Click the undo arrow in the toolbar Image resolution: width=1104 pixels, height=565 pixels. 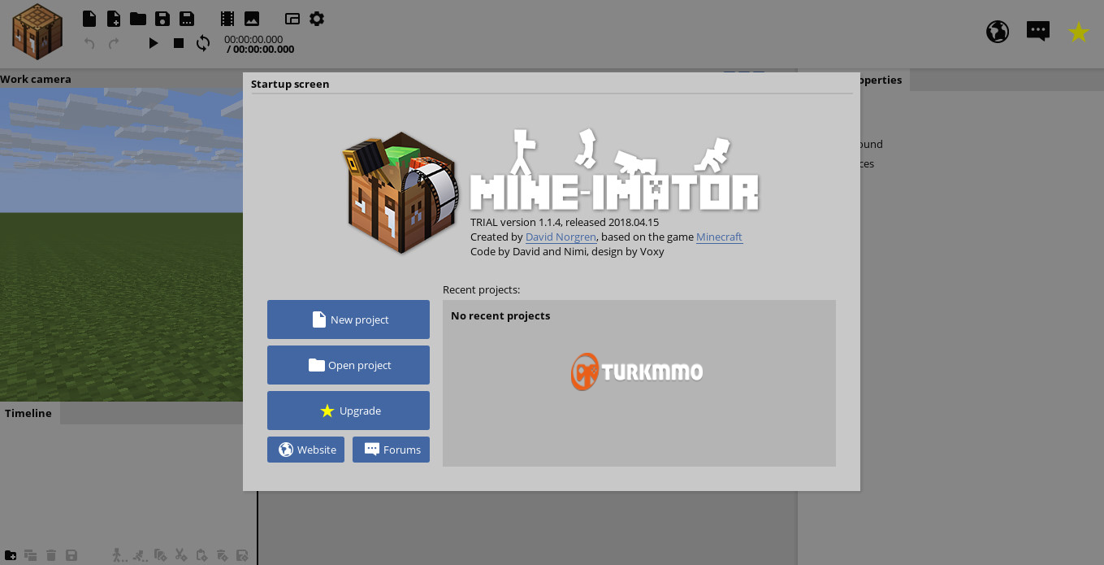(89, 43)
